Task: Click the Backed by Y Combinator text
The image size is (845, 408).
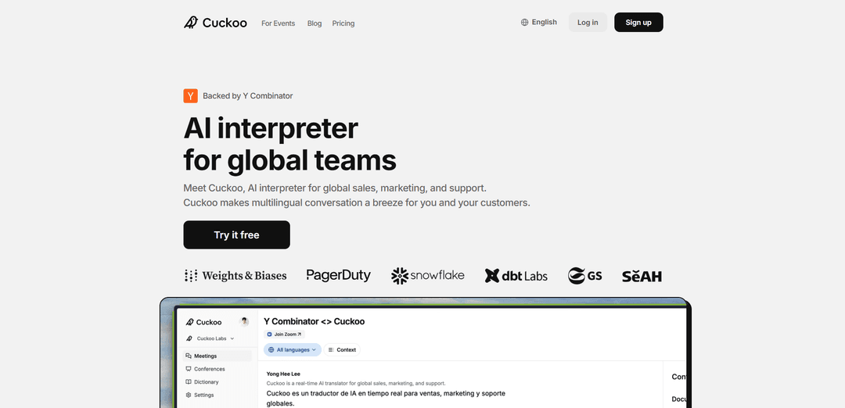Action: (x=248, y=96)
